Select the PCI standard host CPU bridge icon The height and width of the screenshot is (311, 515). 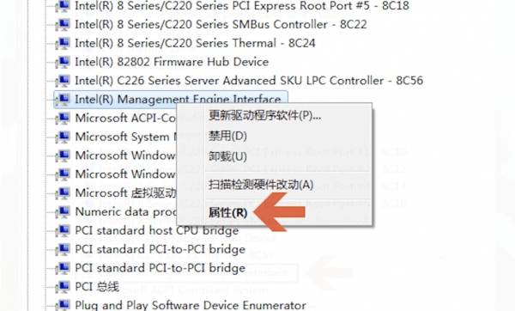63,230
